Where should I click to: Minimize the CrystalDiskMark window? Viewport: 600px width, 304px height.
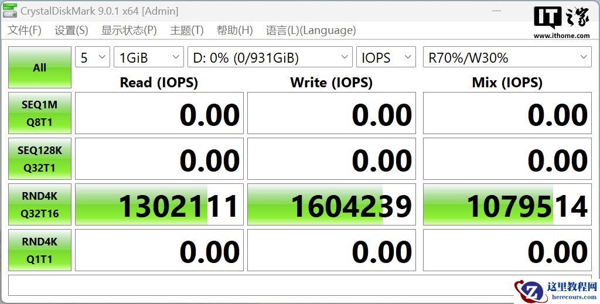[x=497, y=11]
